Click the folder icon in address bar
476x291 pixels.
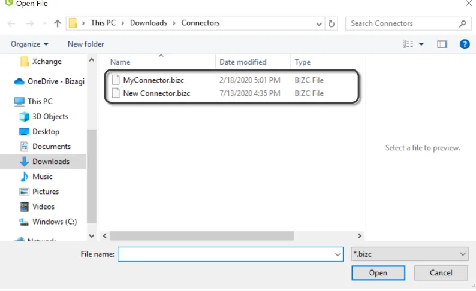pos(73,23)
